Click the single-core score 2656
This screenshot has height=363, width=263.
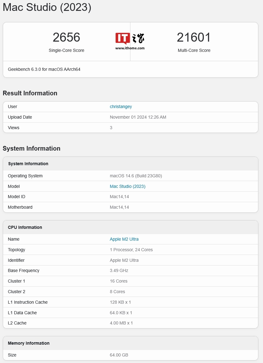pyautogui.click(x=66, y=38)
